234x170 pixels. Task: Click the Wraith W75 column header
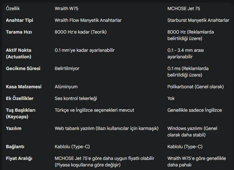pos(66,8)
